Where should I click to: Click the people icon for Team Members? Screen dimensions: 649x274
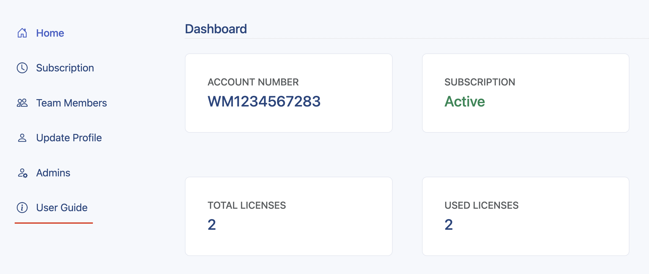(22, 103)
